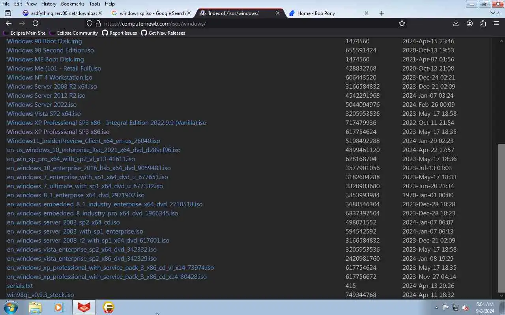Bookmark this page with the star icon
The width and height of the screenshot is (505, 315).
coord(402,23)
